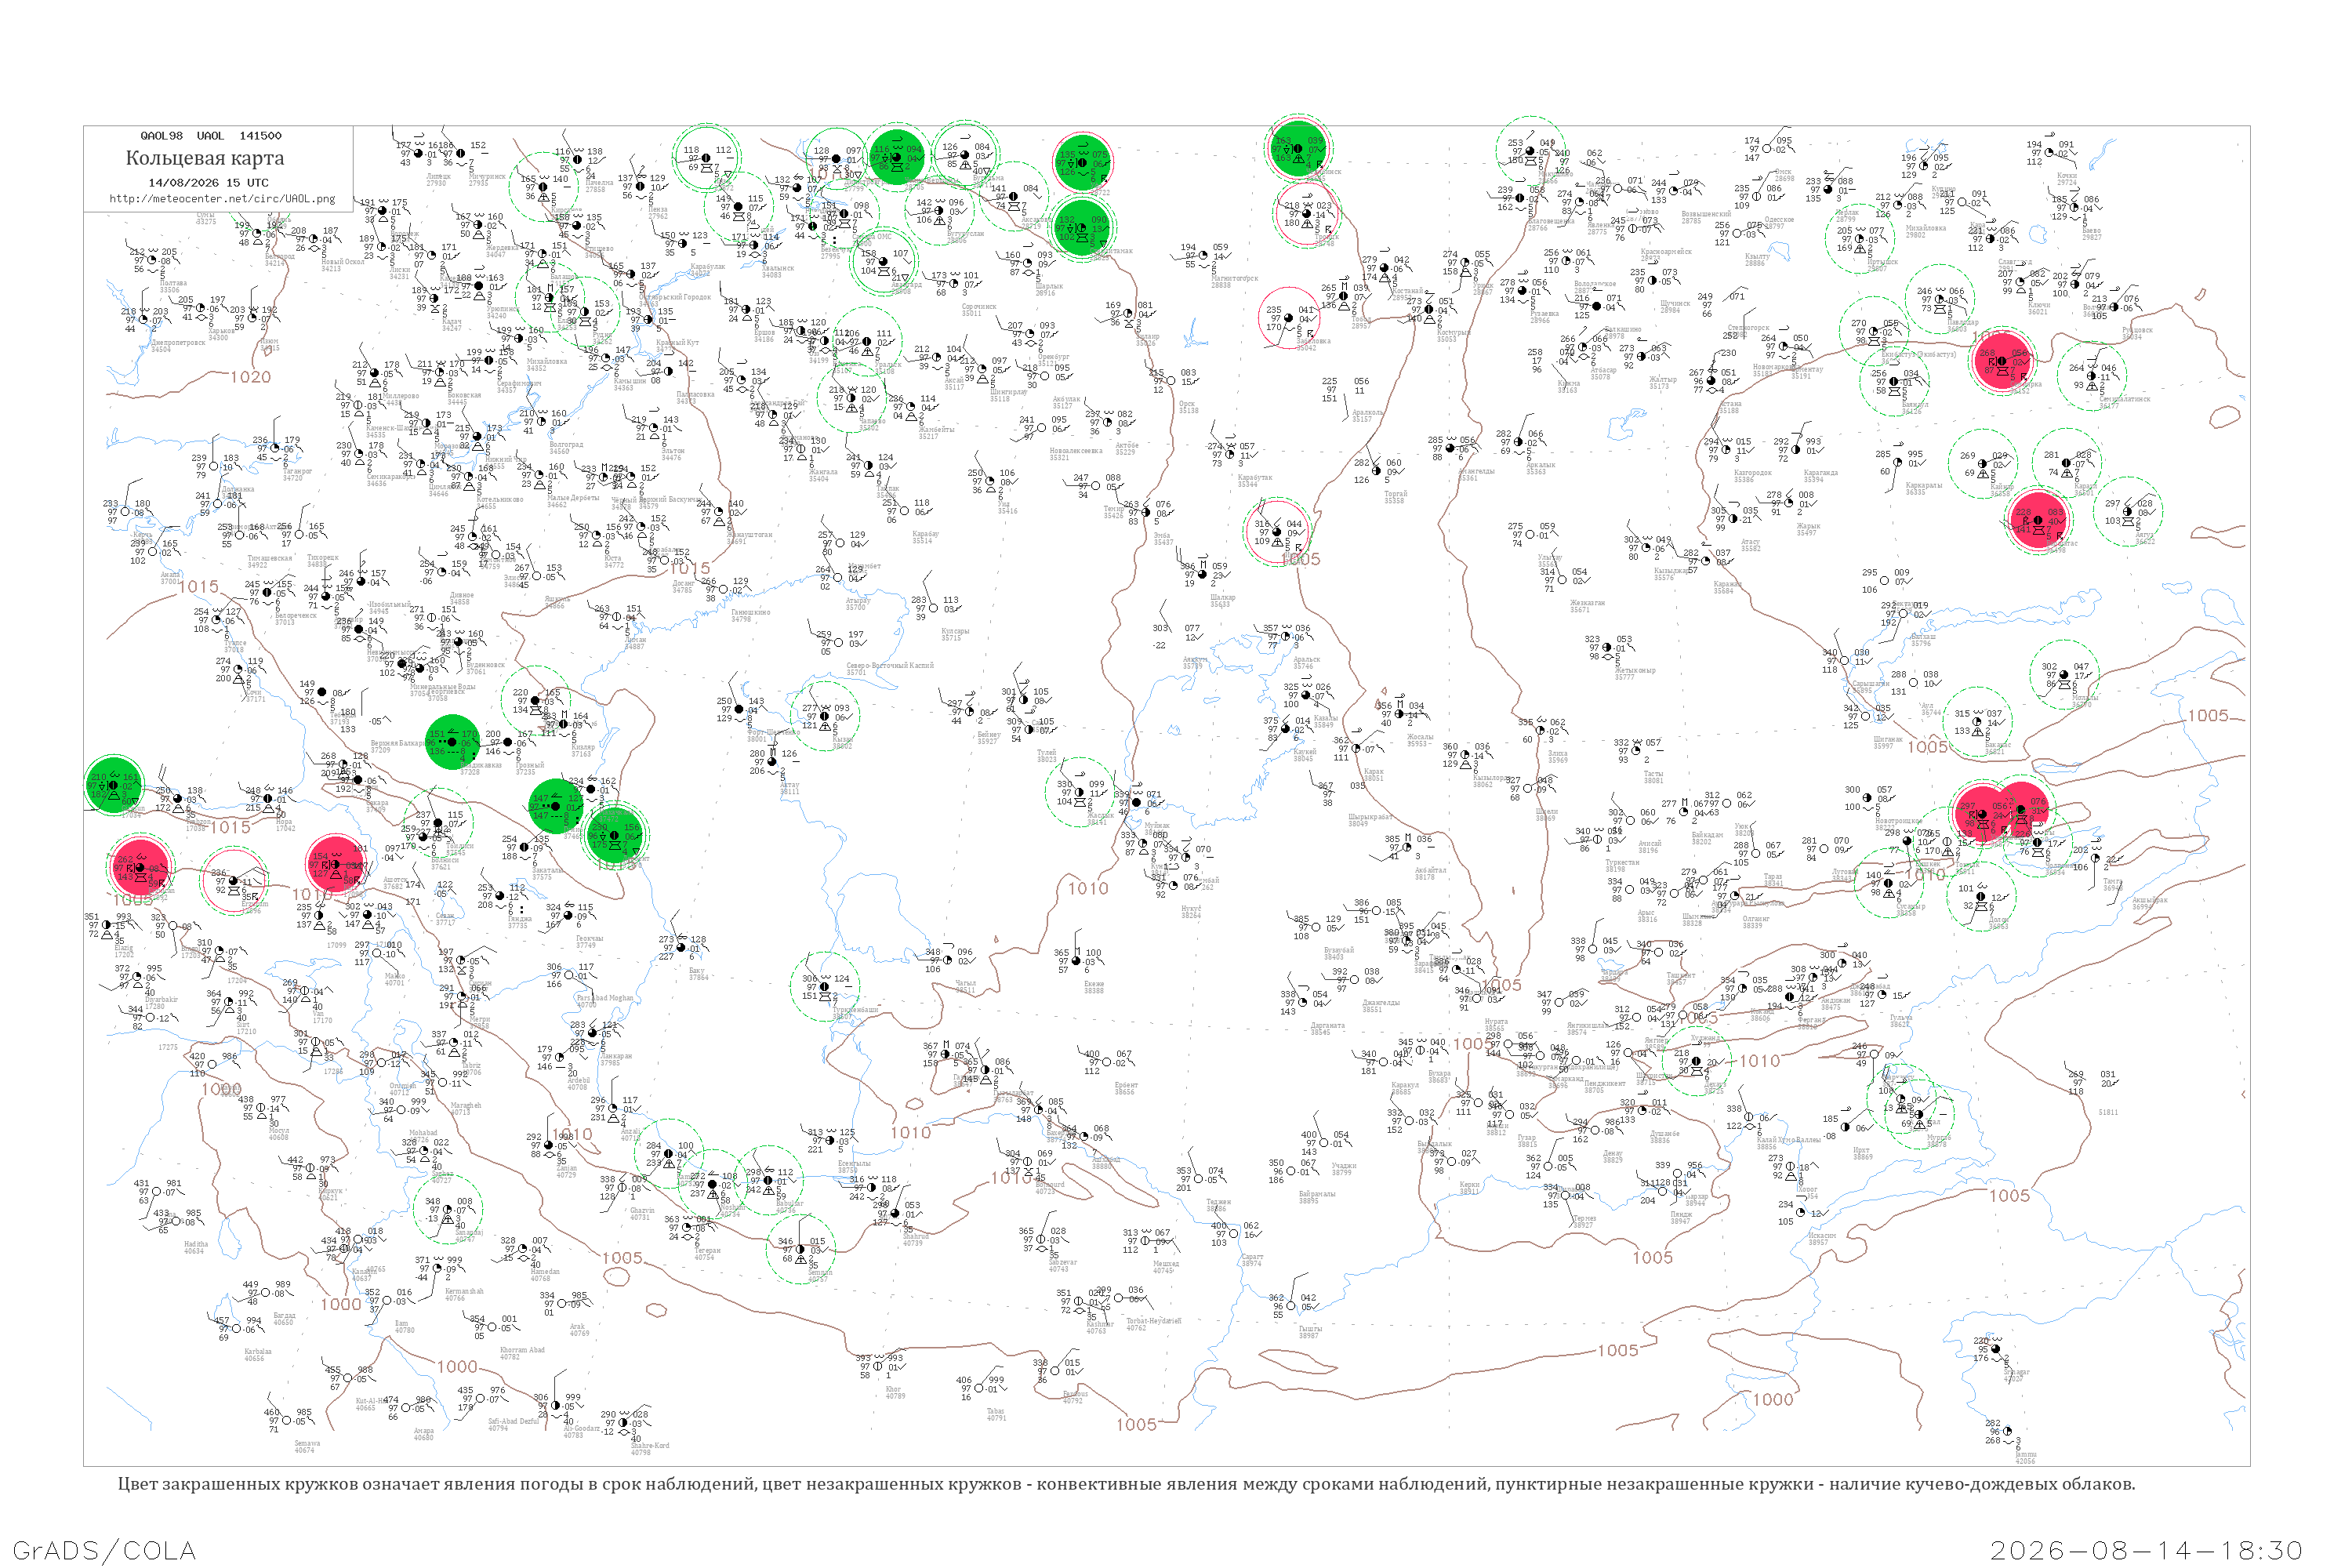The image size is (2352, 1568).
Task: Select the 'Тимашевская 34922' station label
Action: click(x=270, y=562)
